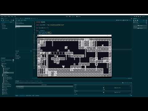
Task: Add a new node in Scene dock
Action: (2, 20)
